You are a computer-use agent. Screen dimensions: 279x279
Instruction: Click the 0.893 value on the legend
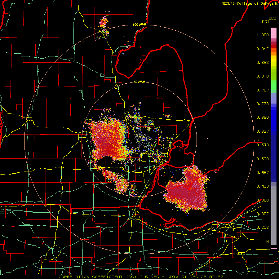point(263,62)
